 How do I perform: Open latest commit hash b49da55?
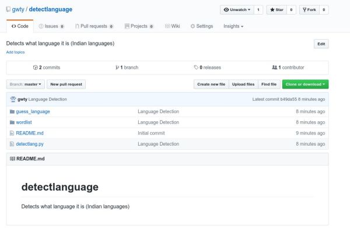(289, 99)
